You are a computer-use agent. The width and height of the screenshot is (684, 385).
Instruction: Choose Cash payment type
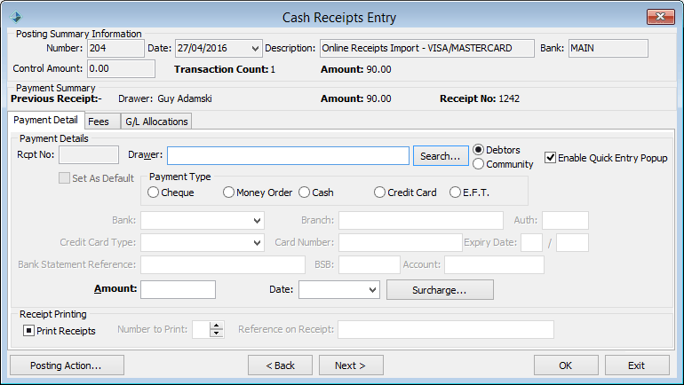coord(304,192)
